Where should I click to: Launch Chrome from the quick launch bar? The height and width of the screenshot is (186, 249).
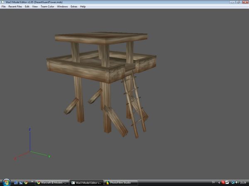click(26, 183)
